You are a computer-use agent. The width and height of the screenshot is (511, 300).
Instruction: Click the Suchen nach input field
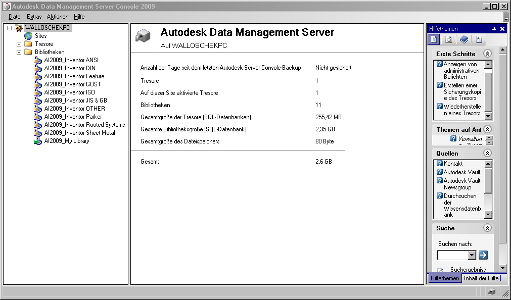click(452, 256)
